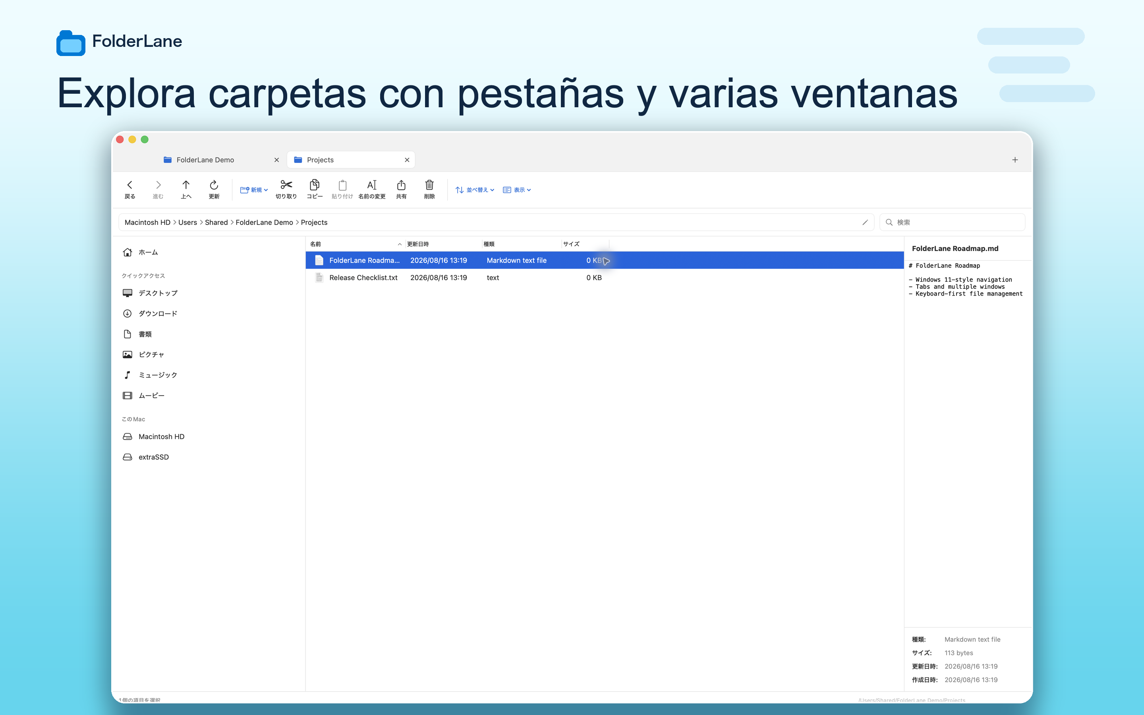Go back using the 戻る arrow

[129, 189]
